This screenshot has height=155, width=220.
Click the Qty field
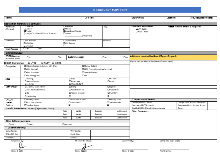point(116,33)
